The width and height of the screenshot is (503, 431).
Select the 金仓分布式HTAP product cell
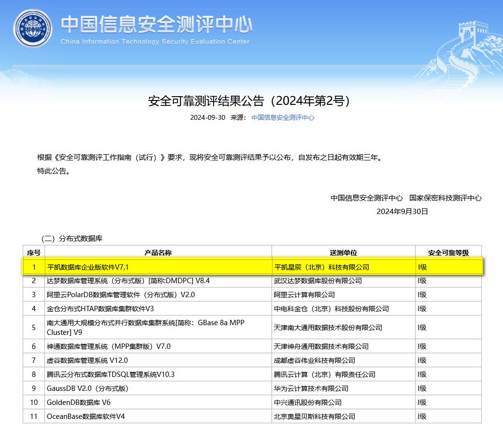pos(158,308)
